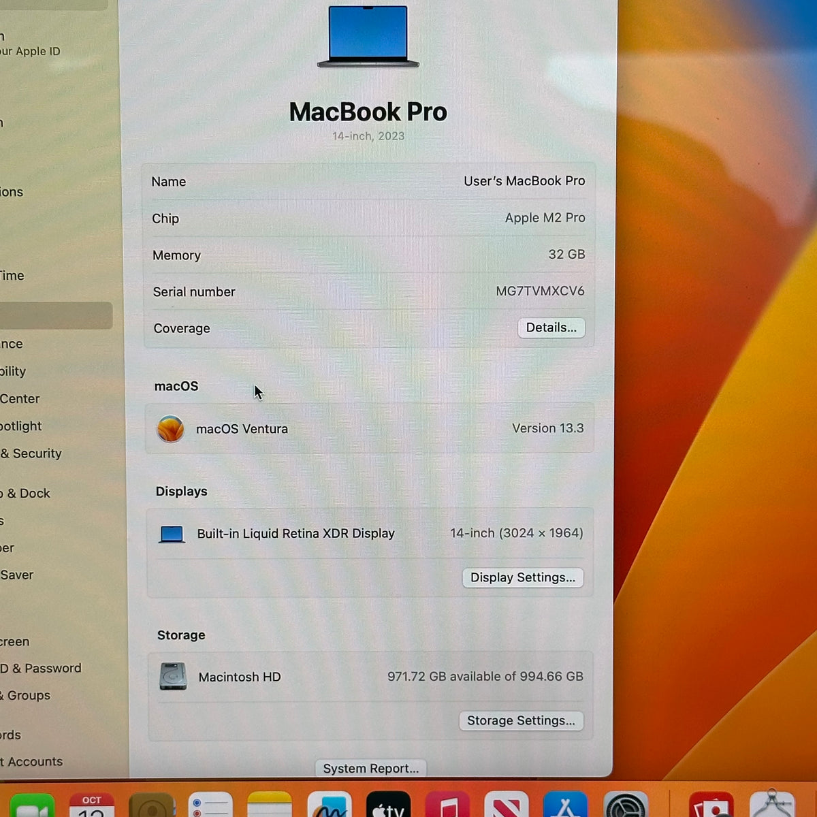Click the "14-inch, 2023" subtitle

[x=368, y=136]
